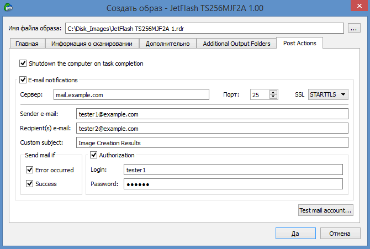
Task: Increase the port value with up arrow
Action: pos(273,92)
